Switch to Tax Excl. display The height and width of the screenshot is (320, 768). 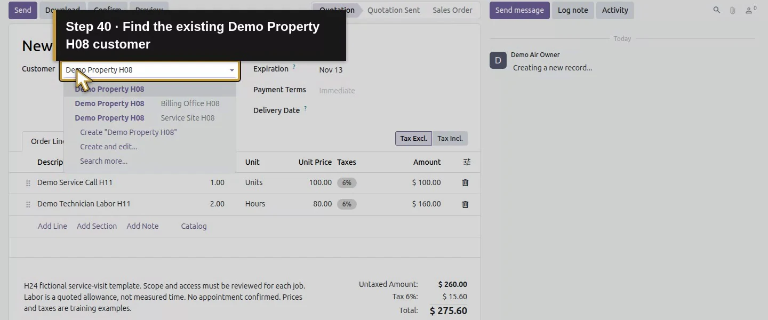pos(413,139)
